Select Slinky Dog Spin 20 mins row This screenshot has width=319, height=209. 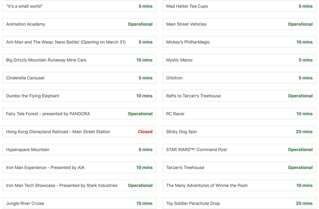tap(239, 132)
